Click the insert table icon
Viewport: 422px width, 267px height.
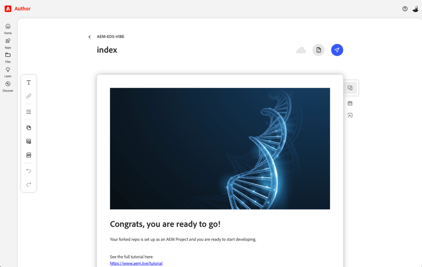(x=28, y=141)
